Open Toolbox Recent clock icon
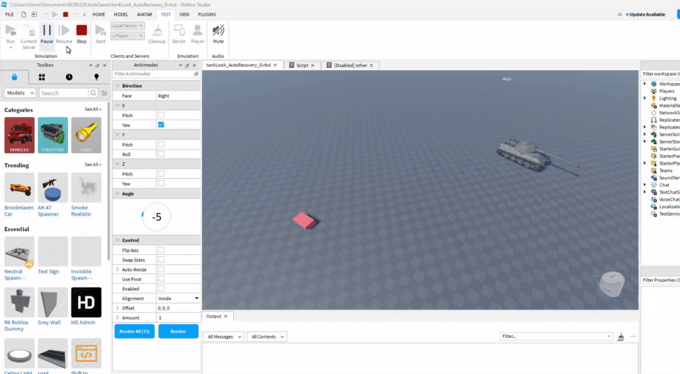680x374 pixels. tap(69, 77)
